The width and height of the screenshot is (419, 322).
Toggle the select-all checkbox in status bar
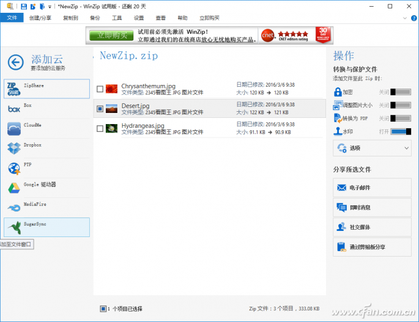click(103, 309)
